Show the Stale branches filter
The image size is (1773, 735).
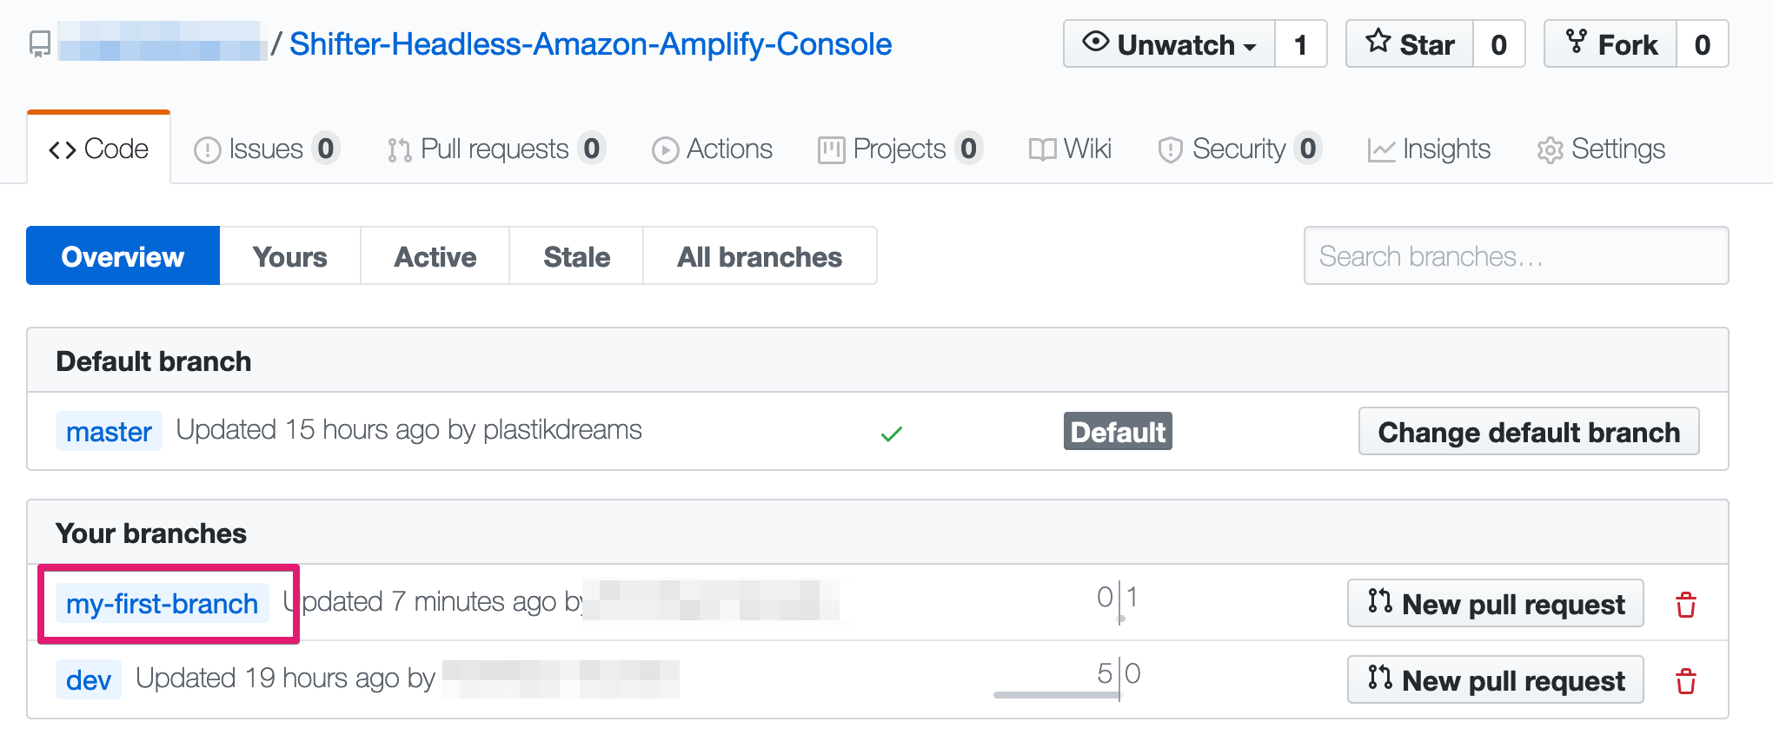pos(576,256)
